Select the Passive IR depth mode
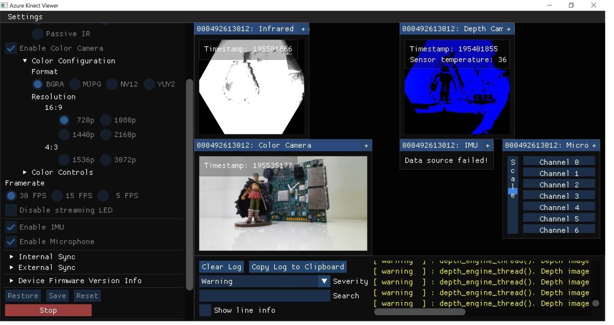The image size is (614, 325). click(x=37, y=34)
